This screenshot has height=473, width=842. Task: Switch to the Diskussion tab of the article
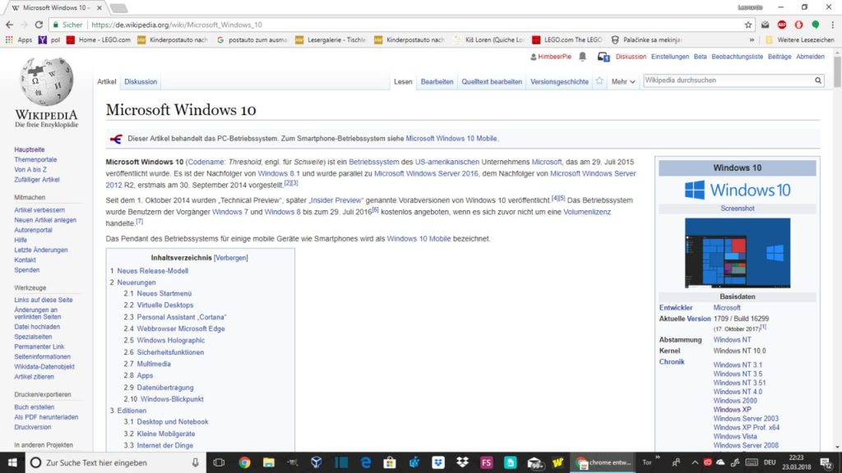[141, 81]
